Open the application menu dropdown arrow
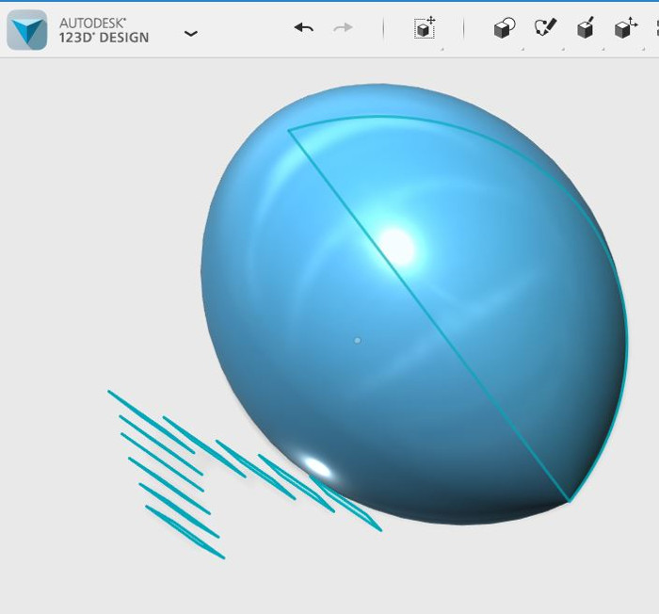 pyautogui.click(x=191, y=34)
